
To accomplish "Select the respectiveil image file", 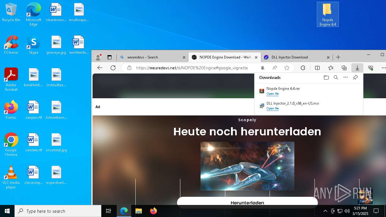I will [56, 175].
